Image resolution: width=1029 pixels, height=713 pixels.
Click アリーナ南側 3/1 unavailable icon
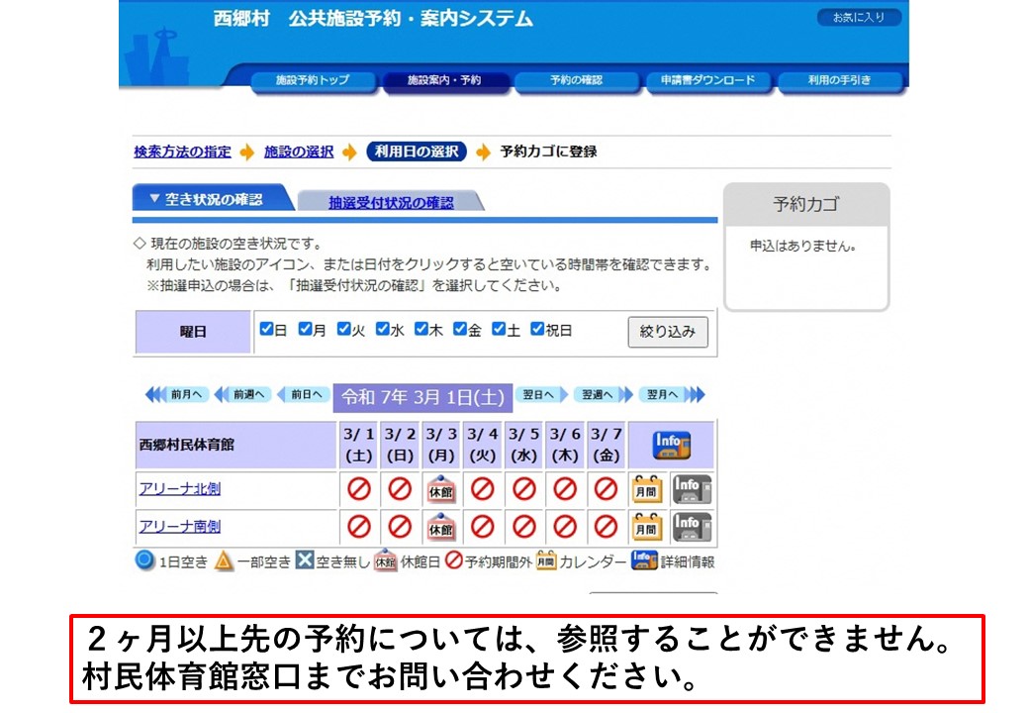(359, 527)
